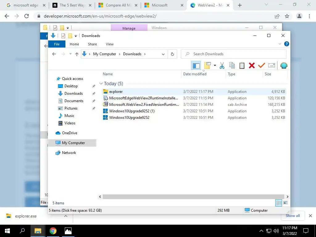This screenshot has height=237, width=316.
Task: Open Videos in the navigation pane
Action: click(70, 123)
